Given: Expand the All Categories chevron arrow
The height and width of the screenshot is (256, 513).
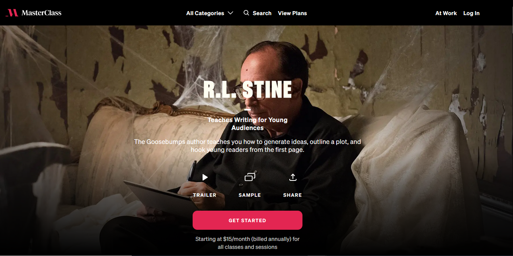Looking at the screenshot, I should 230,13.
